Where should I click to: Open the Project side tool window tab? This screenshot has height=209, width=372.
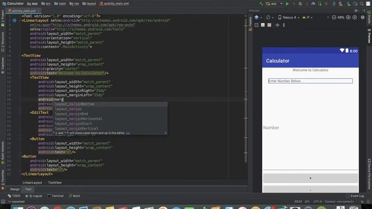pyautogui.click(x=2, y=17)
